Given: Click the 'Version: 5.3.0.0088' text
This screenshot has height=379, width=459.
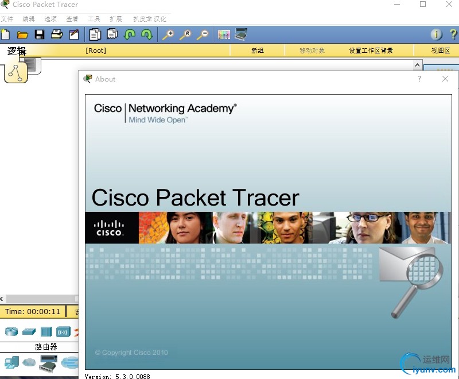Looking at the screenshot, I should point(118,376).
